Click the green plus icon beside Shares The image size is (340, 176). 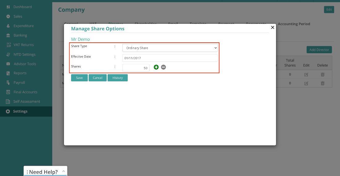tap(156, 67)
